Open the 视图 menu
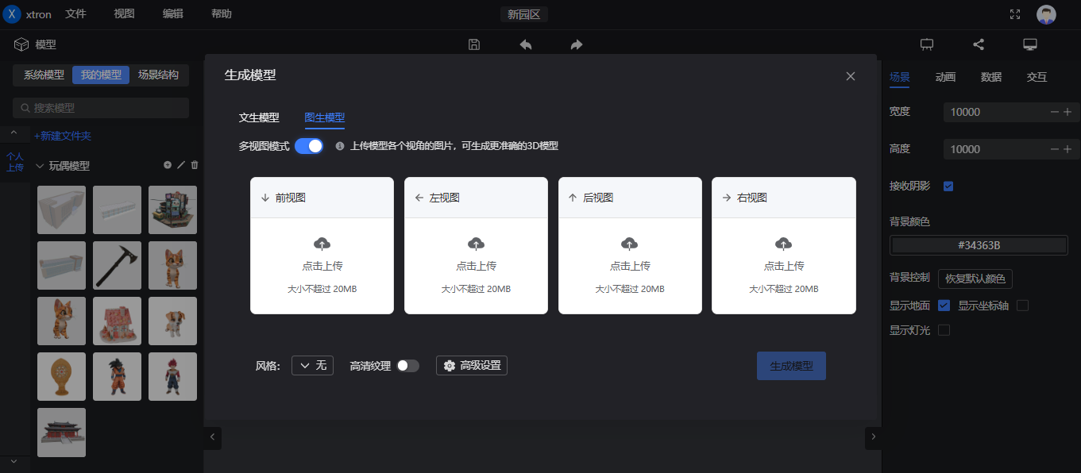 124,14
